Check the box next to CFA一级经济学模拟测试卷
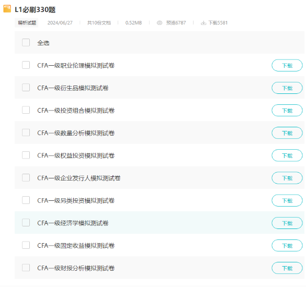The image size is (306, 289). [x=26, y=222]
